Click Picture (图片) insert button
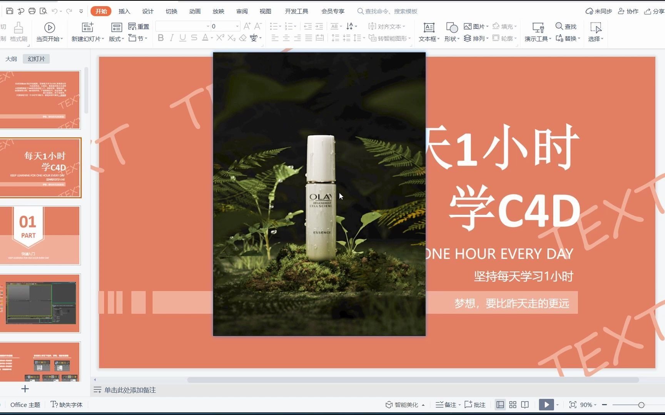 [476, 26]
